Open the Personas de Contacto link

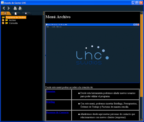tap(57, 112)
